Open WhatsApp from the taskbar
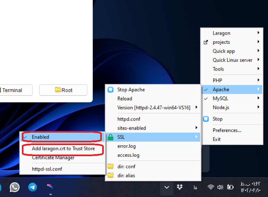 pos(15,187)
